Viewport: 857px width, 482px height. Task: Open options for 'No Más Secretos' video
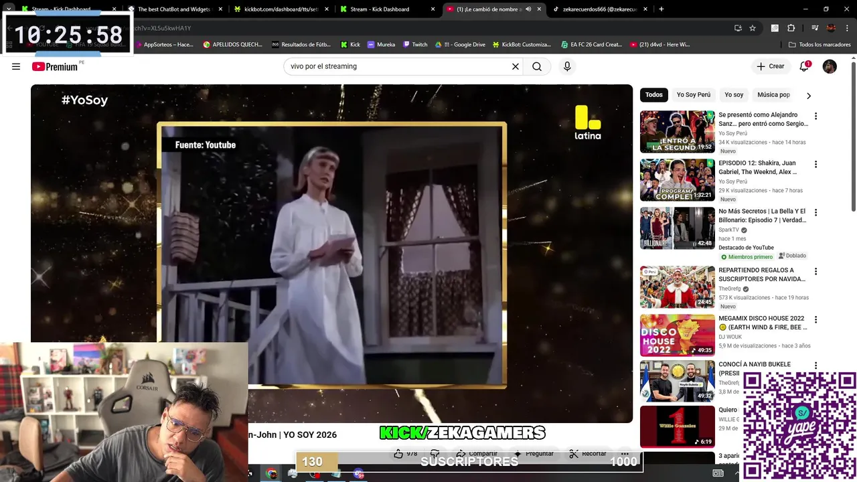pyautogui.click(x=815, y=212)
